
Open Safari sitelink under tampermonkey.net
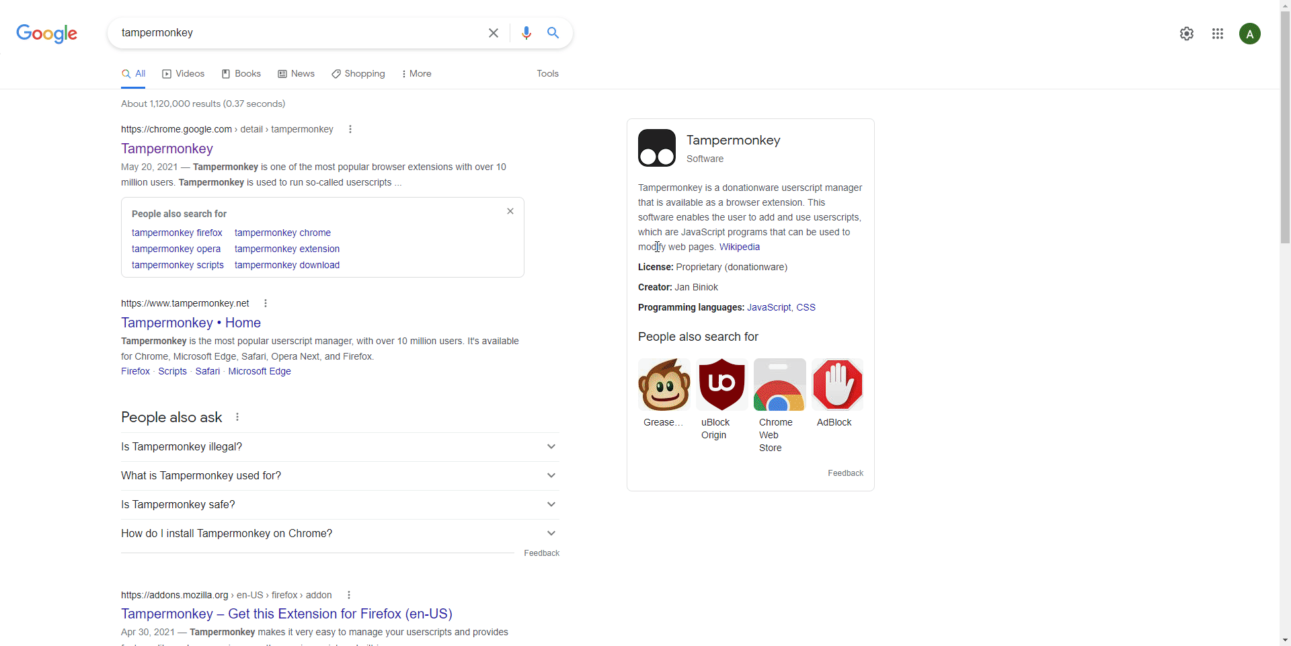tap(207, 372)
